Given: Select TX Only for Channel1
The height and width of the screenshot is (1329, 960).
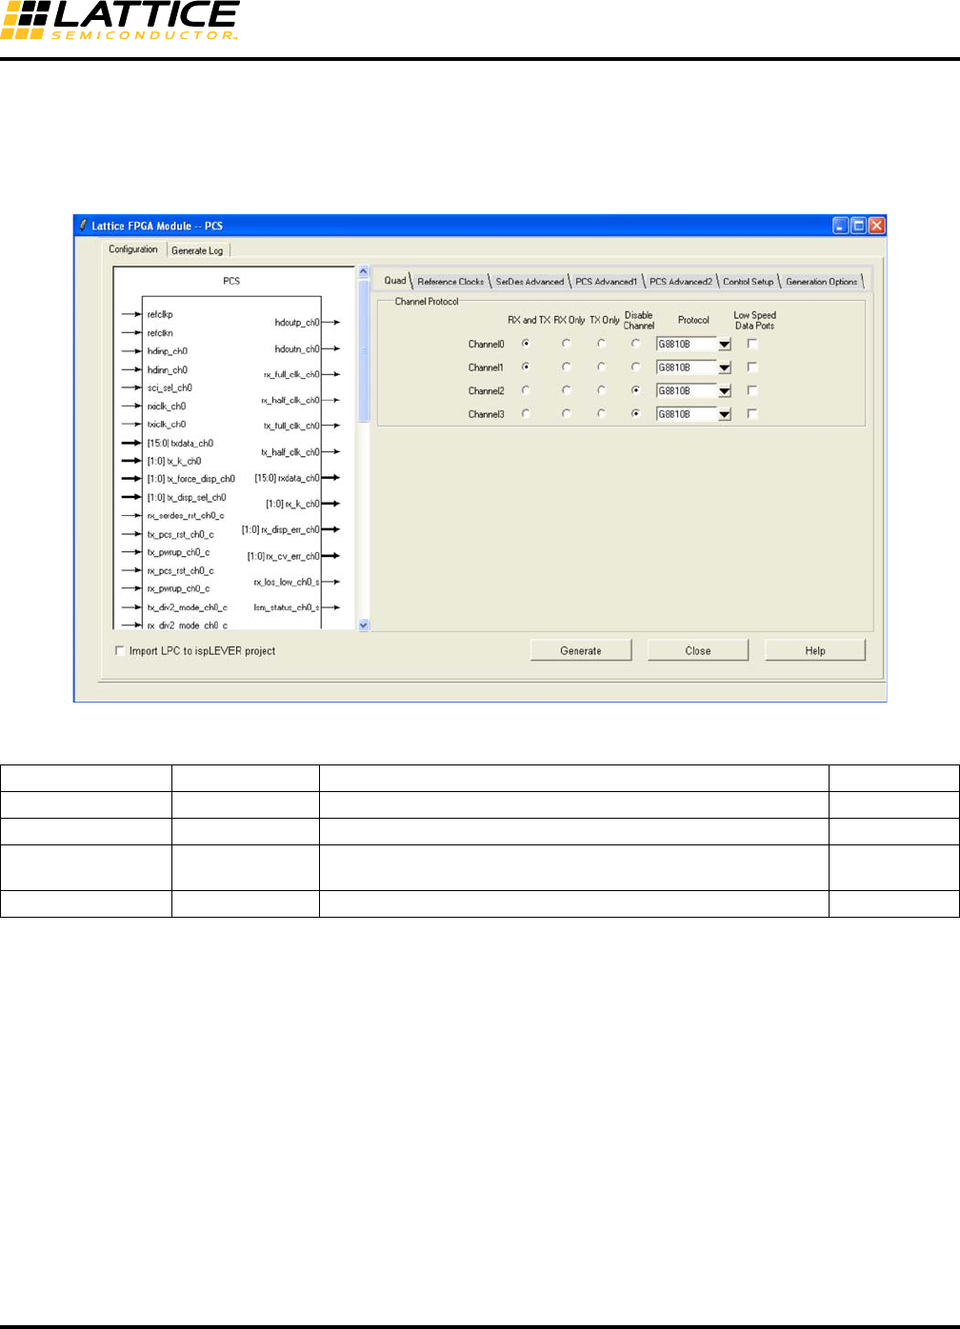Looking at the screenshot, I should click(x=601, y=367).
